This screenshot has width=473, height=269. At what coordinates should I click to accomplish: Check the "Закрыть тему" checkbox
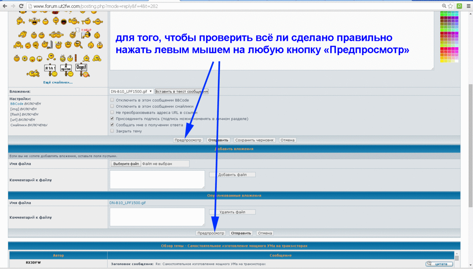[x=112, y=131]
